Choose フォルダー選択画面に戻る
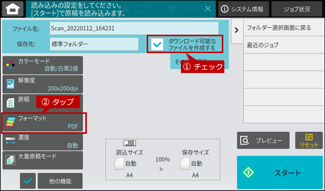This screenshot has height=191, width=325. click(x=284, y=28)
